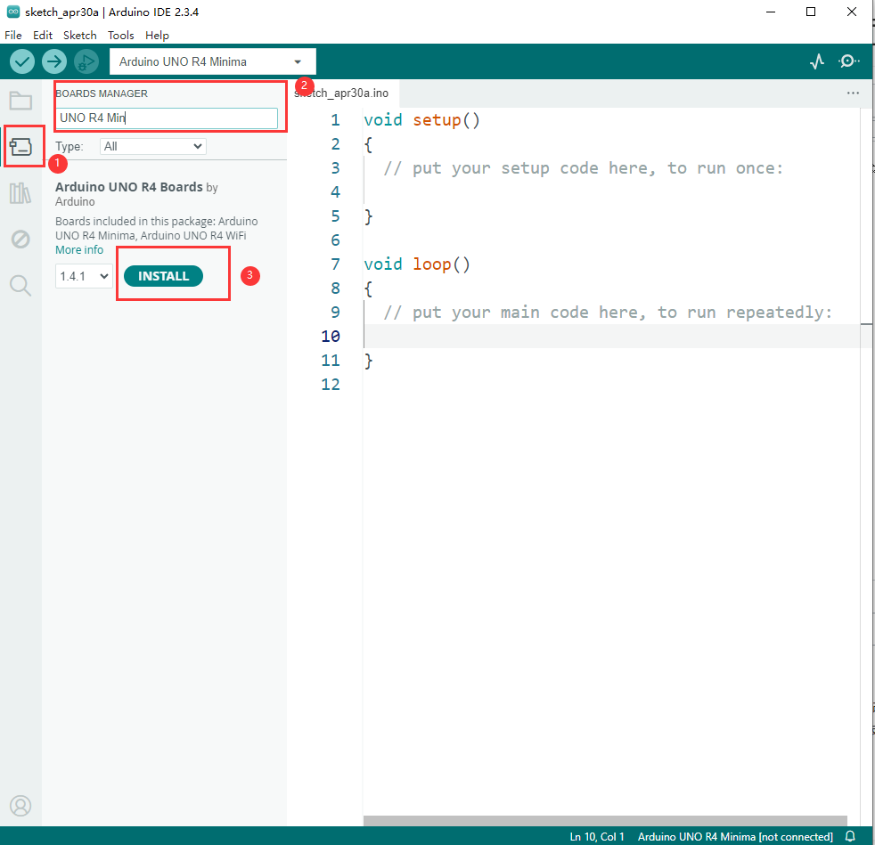875x845 pixels.
Task: Open the Search sidebar icon
Action: 20,286
